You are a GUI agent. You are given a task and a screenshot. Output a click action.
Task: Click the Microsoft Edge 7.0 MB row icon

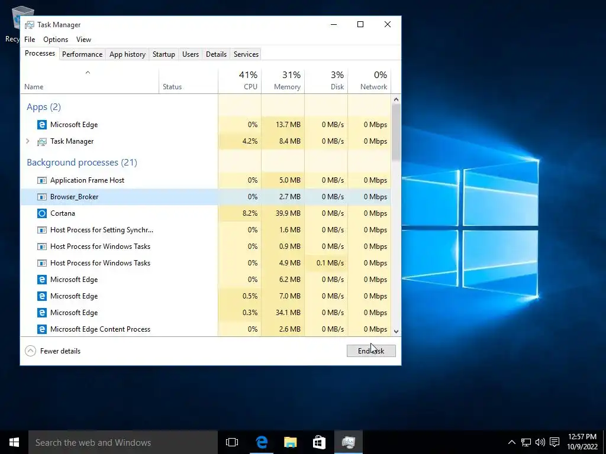[42, 296]
